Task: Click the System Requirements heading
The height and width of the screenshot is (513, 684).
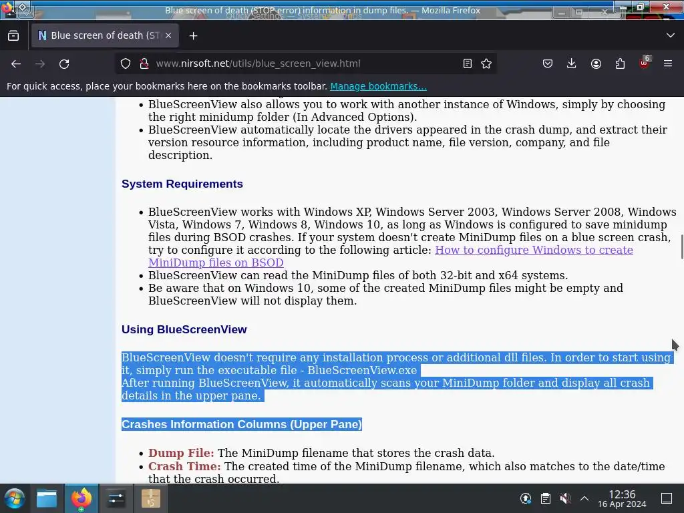Action: coord(182,184)
